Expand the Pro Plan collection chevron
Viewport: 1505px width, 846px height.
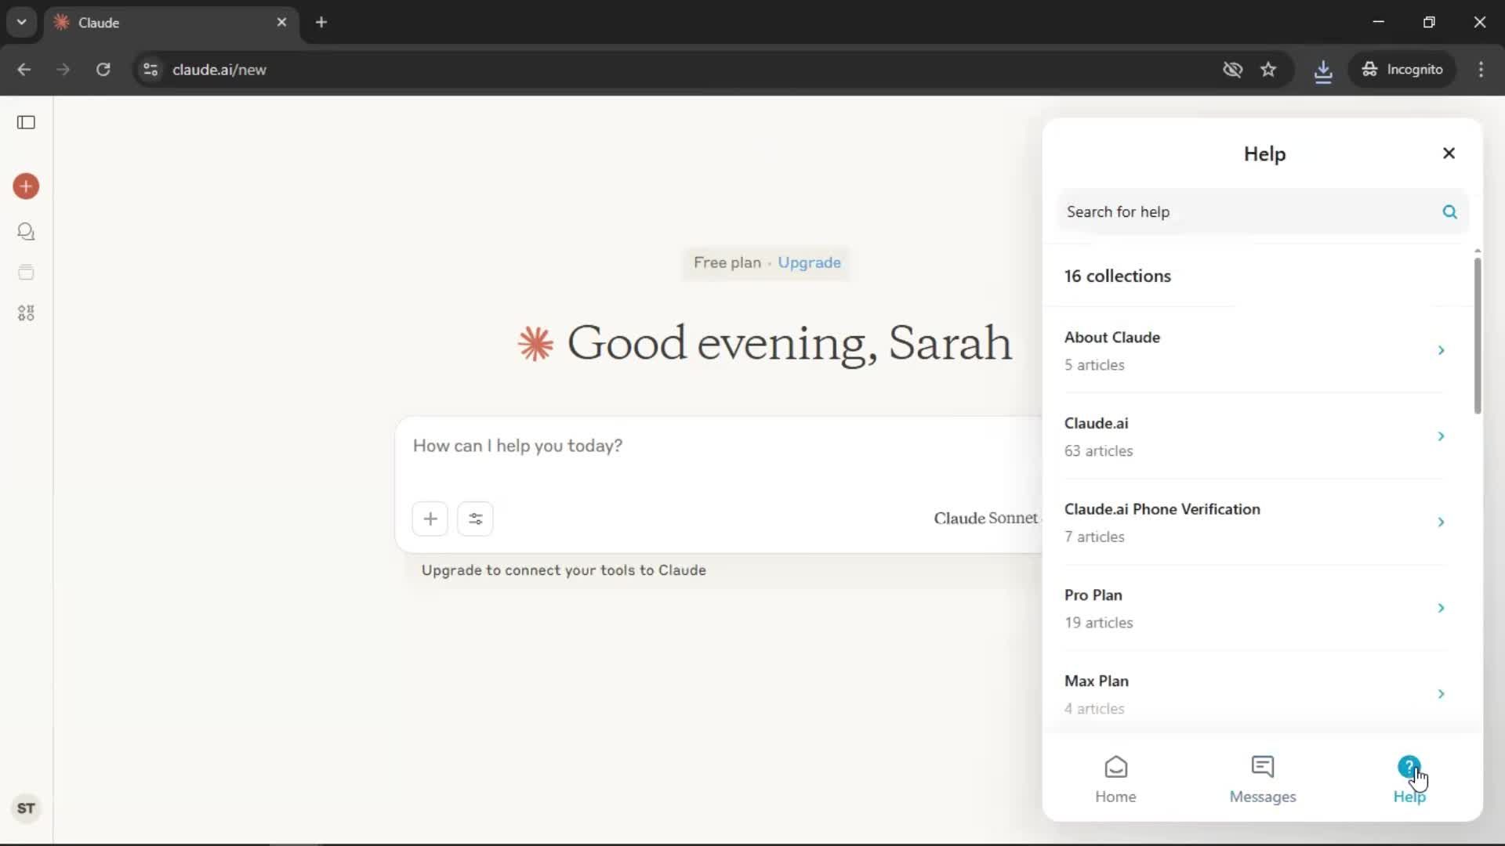click(1441, 608)
